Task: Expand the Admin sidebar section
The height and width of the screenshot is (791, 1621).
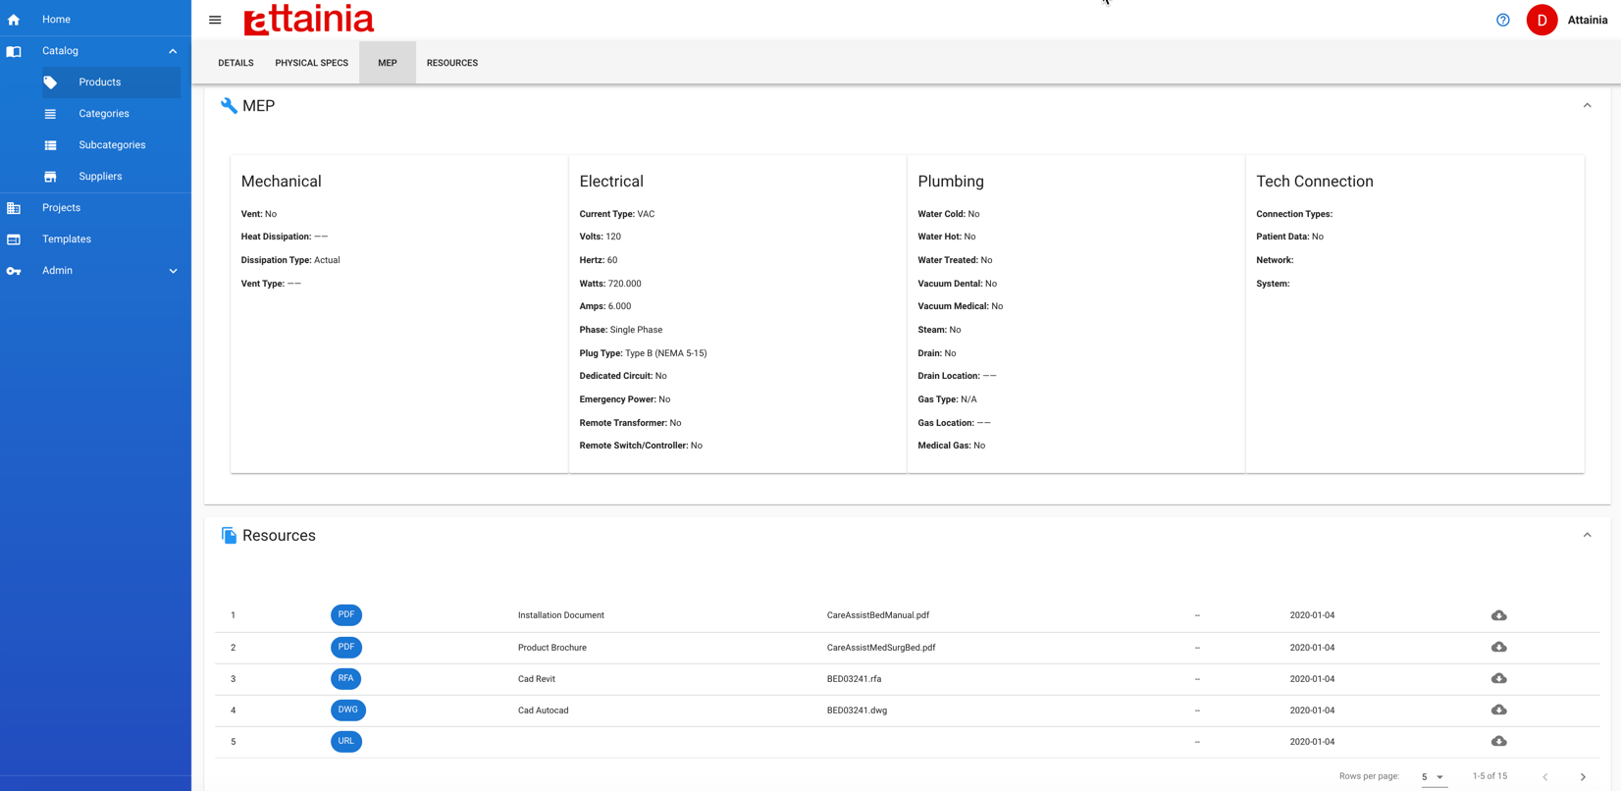Action: point(173,271)
